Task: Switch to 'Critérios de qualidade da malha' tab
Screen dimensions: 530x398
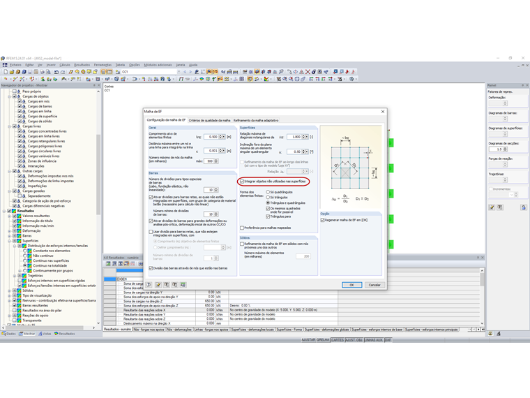Action: pyautogui.click(x=210, y=120)
